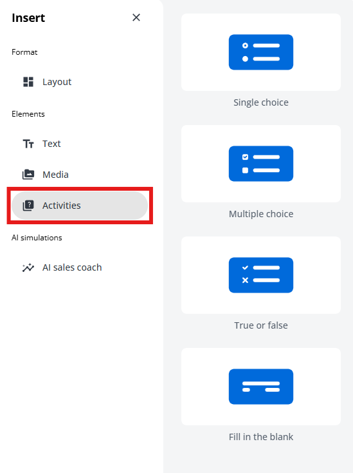Choose the Activities menu entry
The image size is (353, 473).
pos(80,206)
